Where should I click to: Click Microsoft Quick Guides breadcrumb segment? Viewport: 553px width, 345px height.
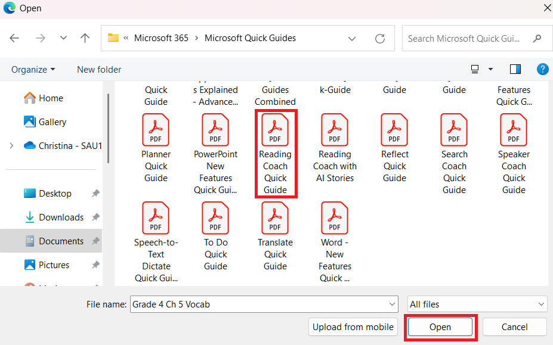[x=250, y=38]
